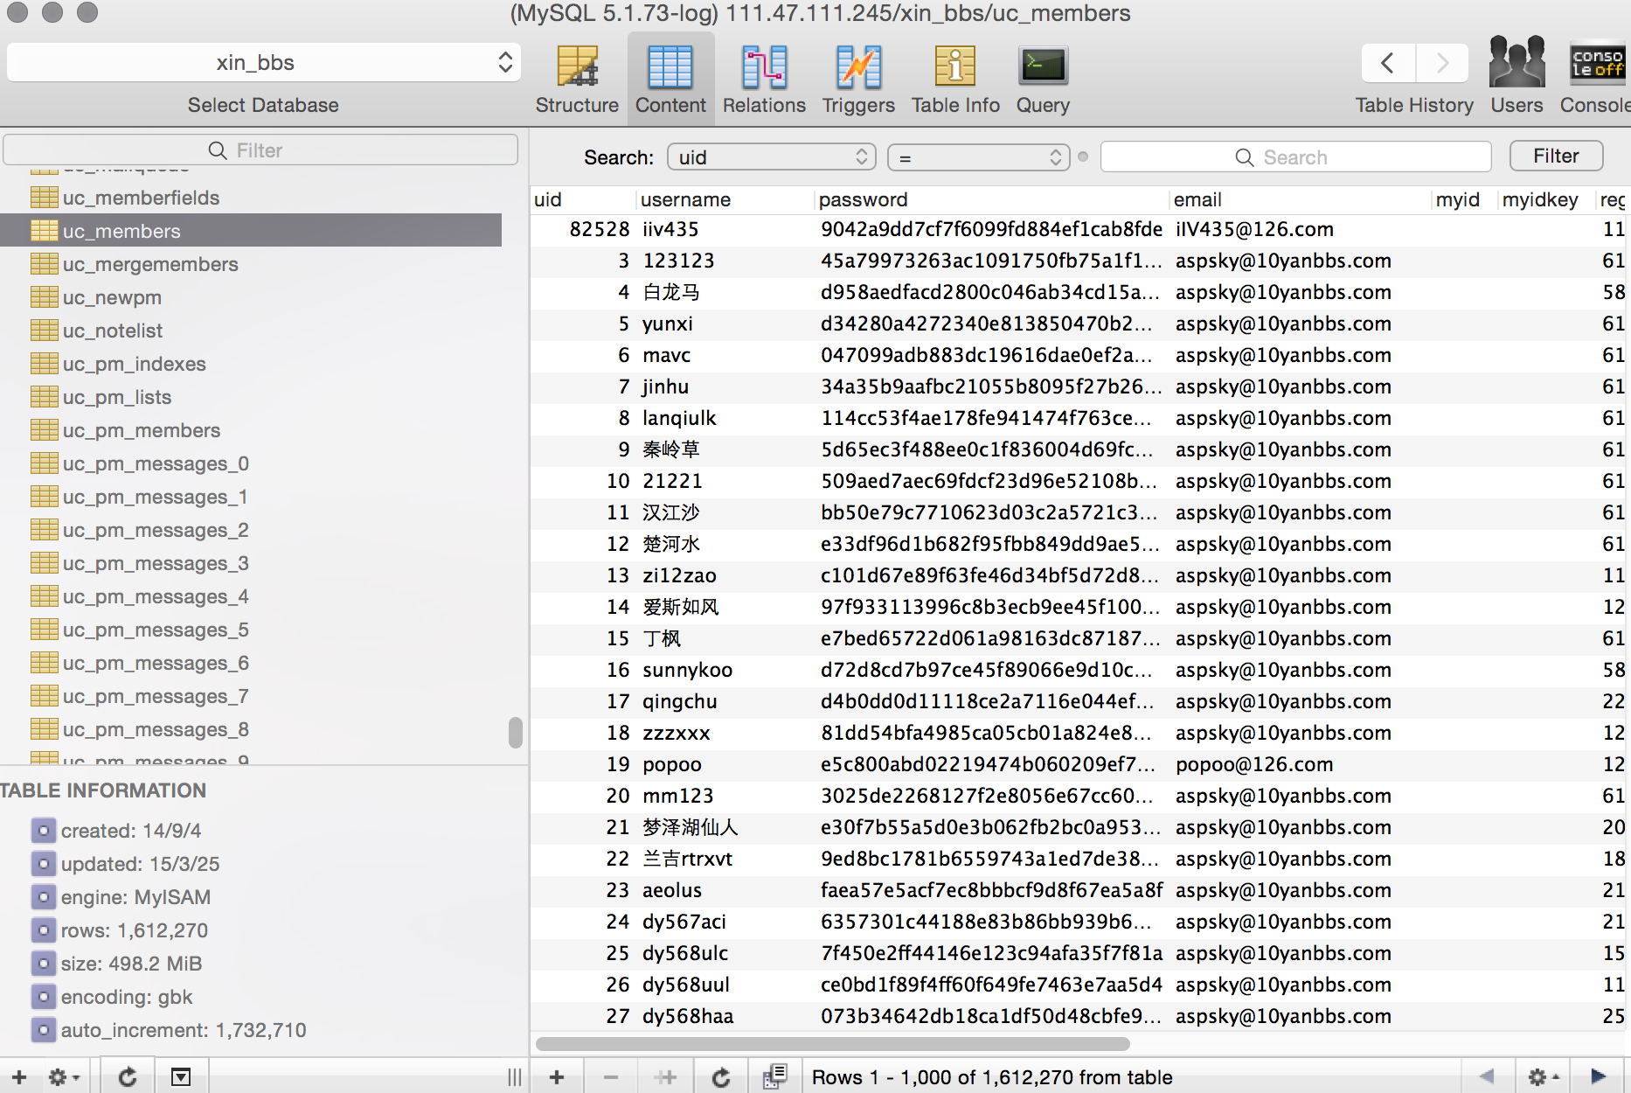
Task: Reload the table content
Action: tap(721, 1076)
